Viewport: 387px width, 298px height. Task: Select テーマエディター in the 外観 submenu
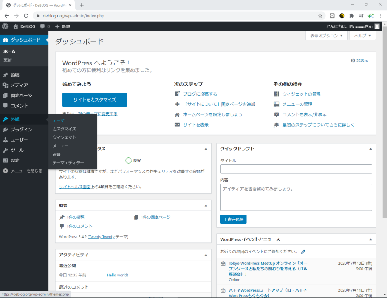click(x=68, y=162)
